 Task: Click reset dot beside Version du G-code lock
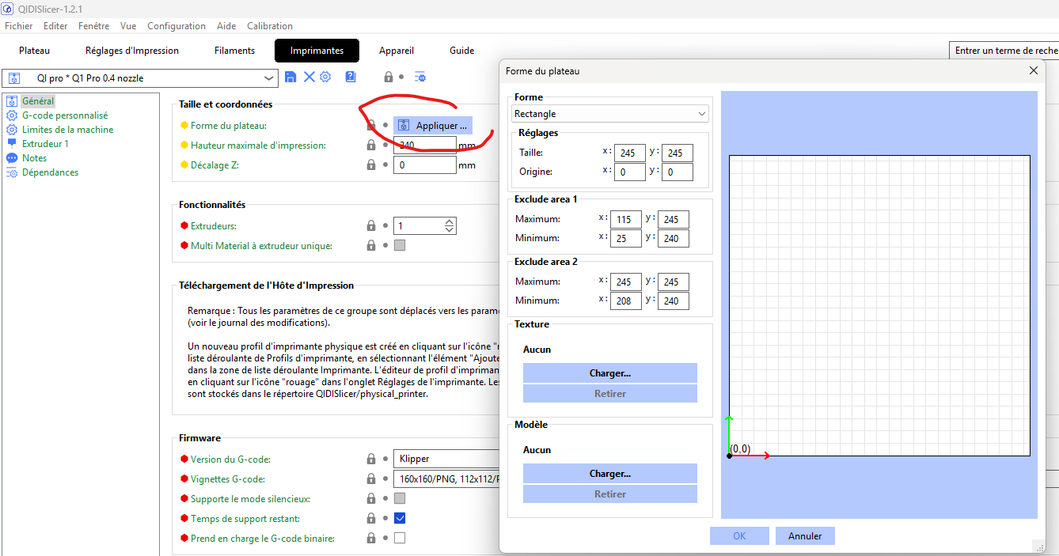tap(385, 459)
